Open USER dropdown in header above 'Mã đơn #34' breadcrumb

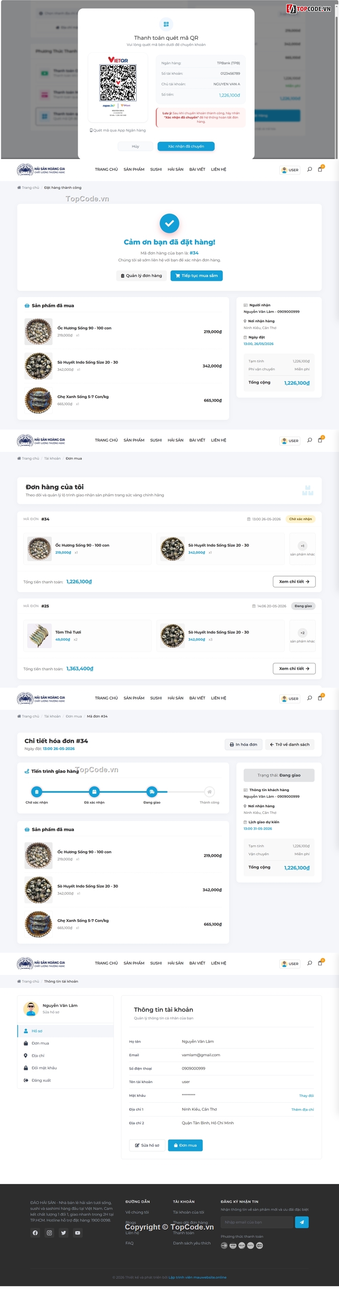(x=290, y=699)
